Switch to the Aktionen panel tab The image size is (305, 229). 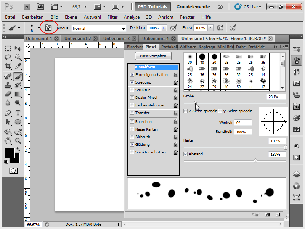[x=188, y=47]
